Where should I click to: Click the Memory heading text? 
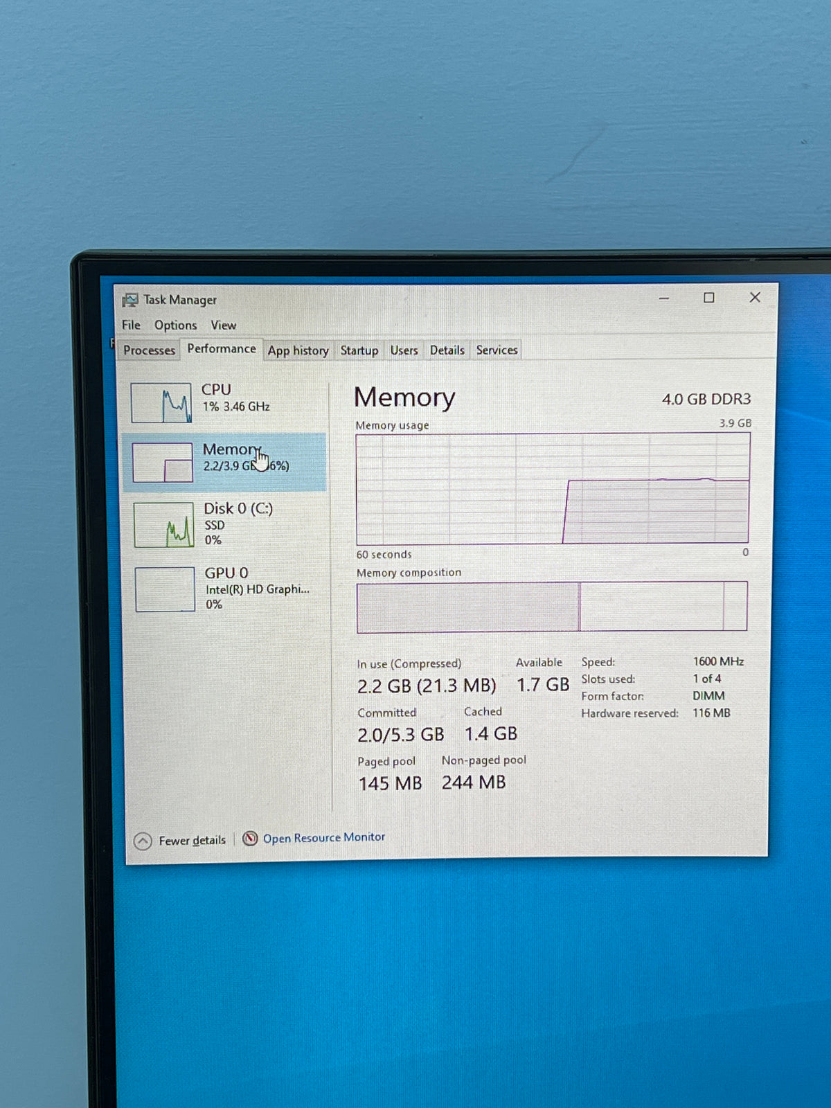coord(404,397)
